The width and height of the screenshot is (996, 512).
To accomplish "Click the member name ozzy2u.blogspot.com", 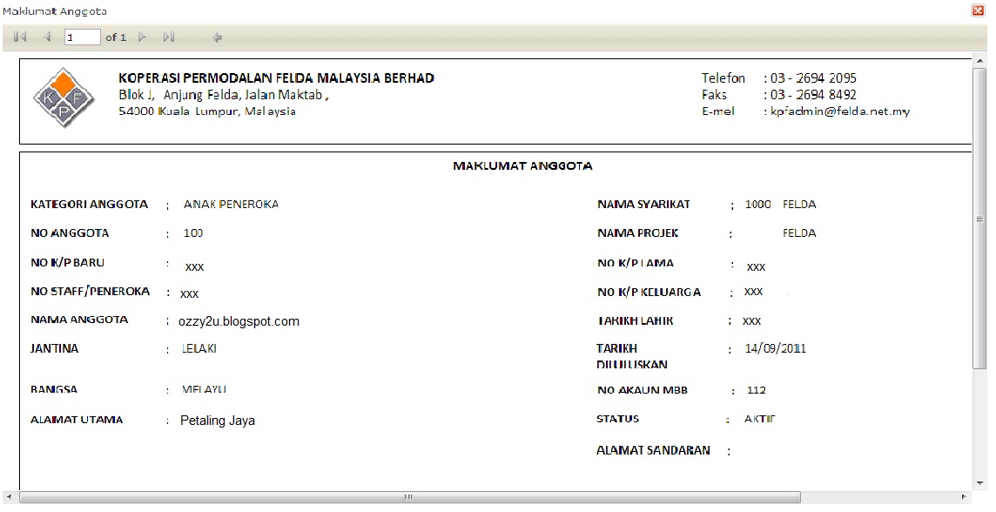I will (x=239, y=321).
